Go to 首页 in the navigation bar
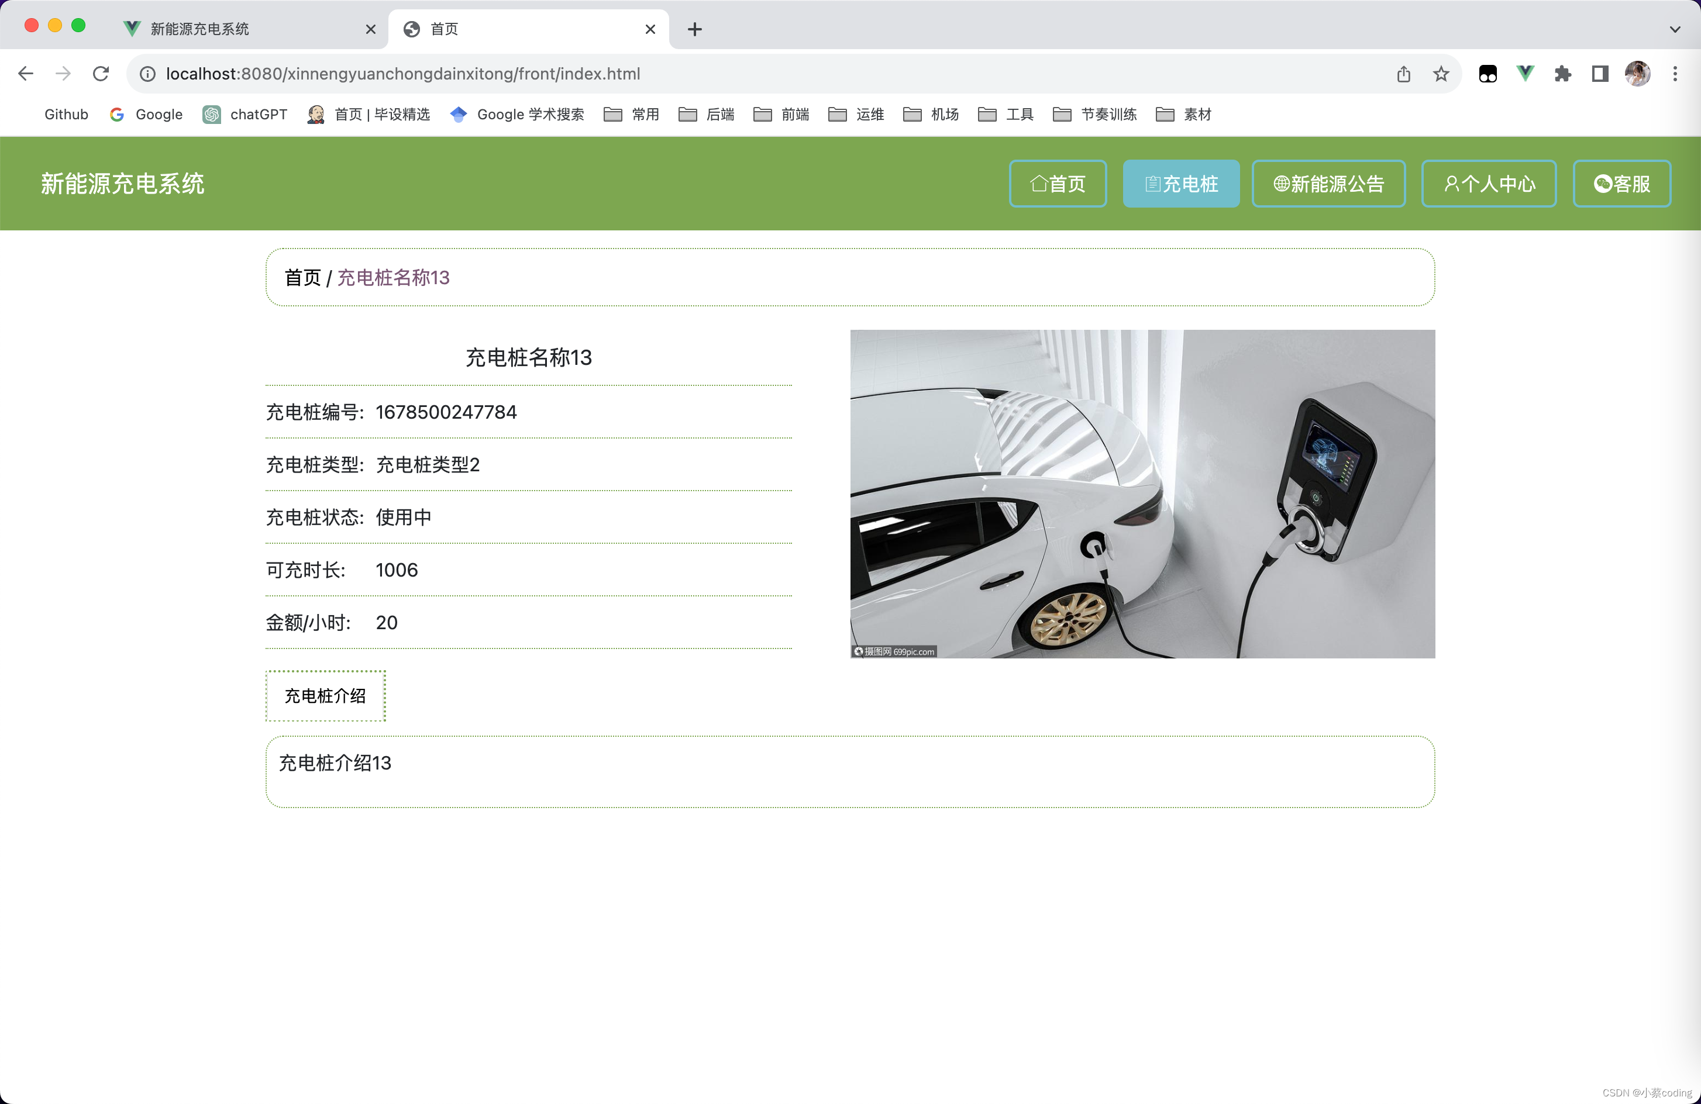 click(1058, 184)
